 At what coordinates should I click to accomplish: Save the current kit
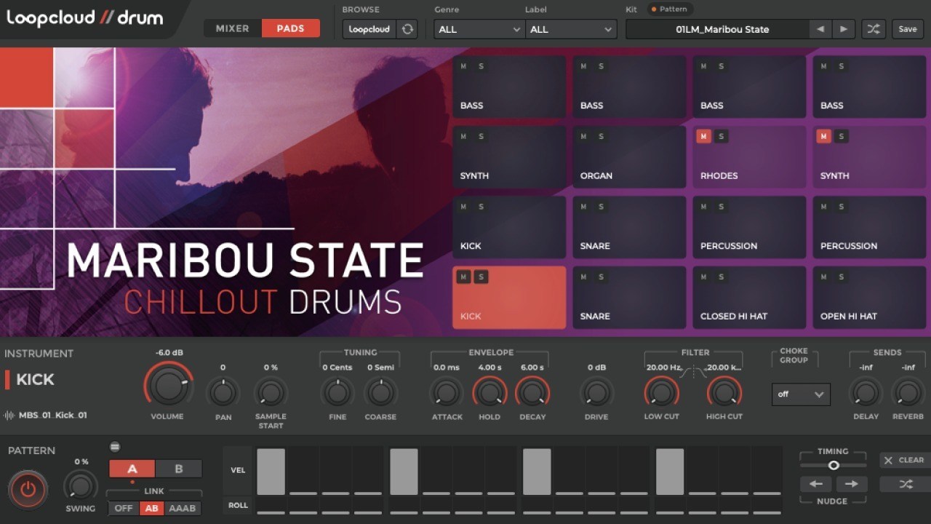pos(908,29)
